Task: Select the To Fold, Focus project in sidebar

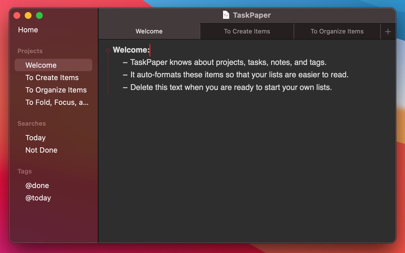Action: 57,103
